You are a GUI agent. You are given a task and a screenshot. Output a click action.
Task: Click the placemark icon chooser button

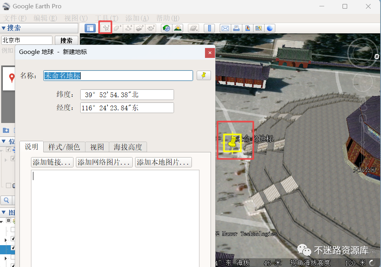coord(204,75)
